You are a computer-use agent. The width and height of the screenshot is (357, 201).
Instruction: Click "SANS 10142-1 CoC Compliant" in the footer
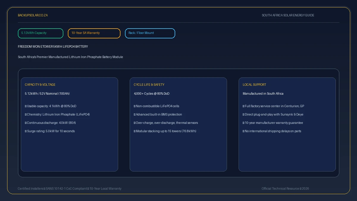[66, 189]
